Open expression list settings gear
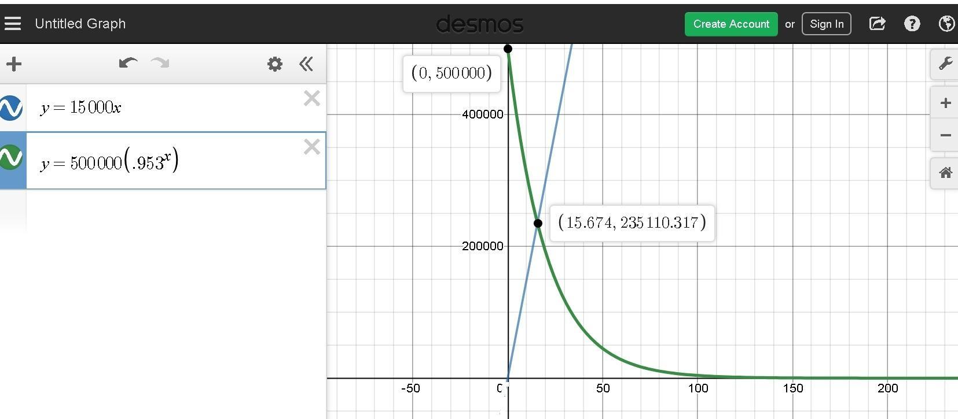958x419 pixels. click(275, 64)
